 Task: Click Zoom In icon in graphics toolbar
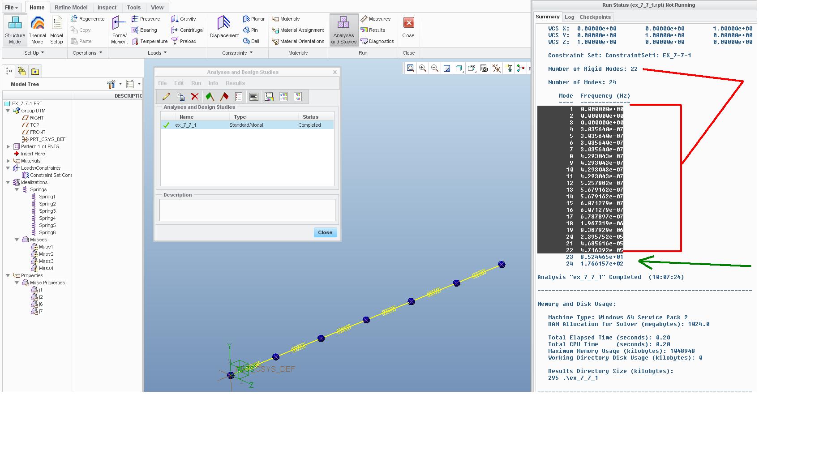point(422,68)
